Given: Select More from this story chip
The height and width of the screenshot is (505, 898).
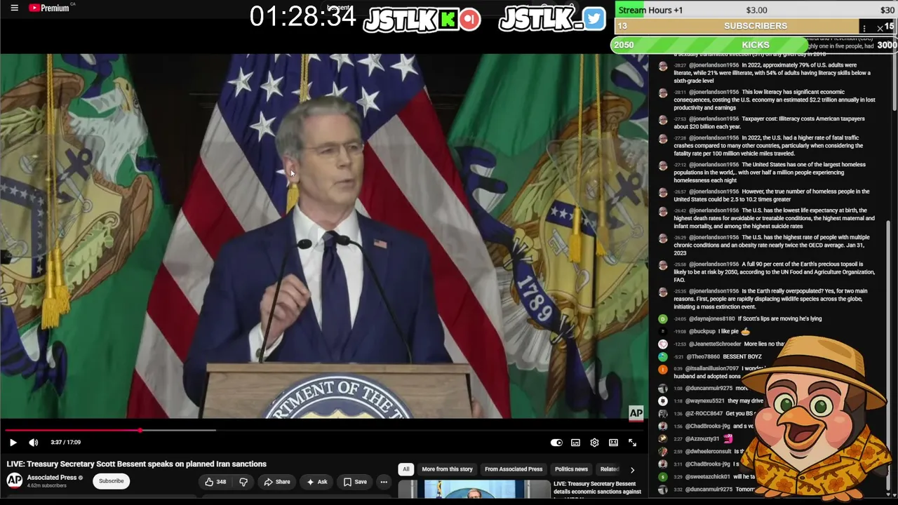Looking at the screenshot, I should [x=447, y=469].
